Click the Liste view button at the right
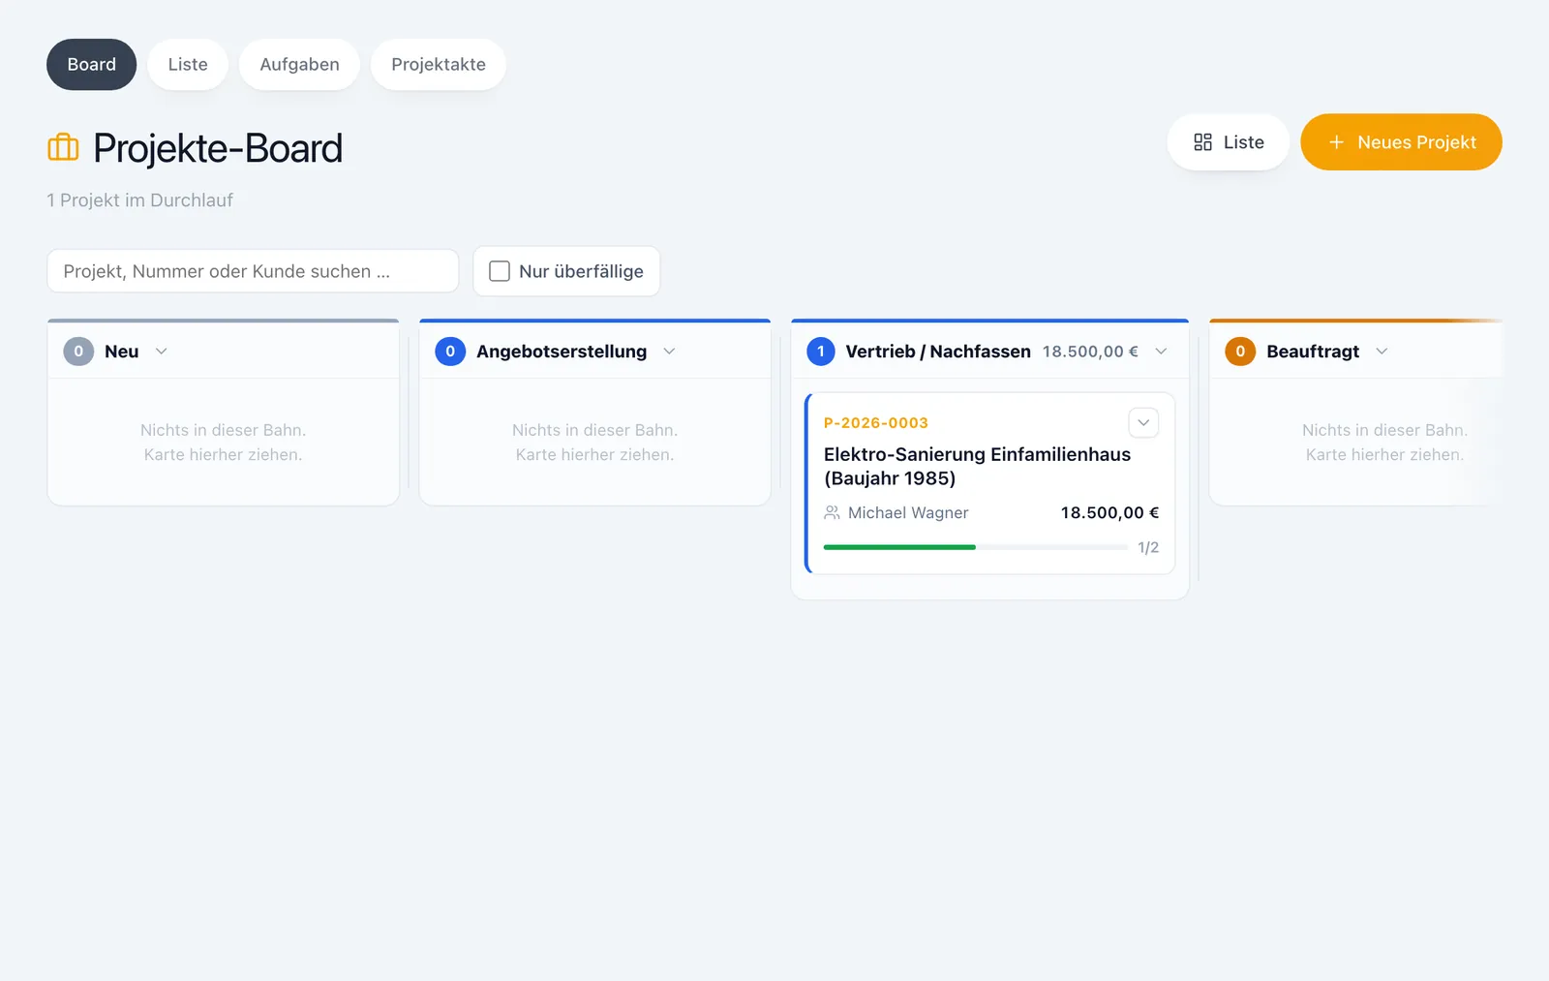Image resolution: width=1549 pixels, height=981 pixels. pos(1229,142)
